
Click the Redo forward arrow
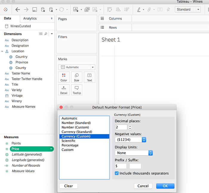26,10
